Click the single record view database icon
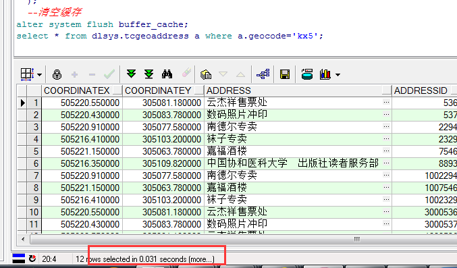 pyautogui.click(x=307, y=74)
